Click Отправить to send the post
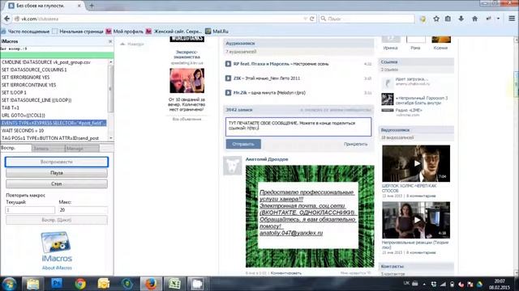The height and width of the screenshot is (291, 519). click(243, 144)
